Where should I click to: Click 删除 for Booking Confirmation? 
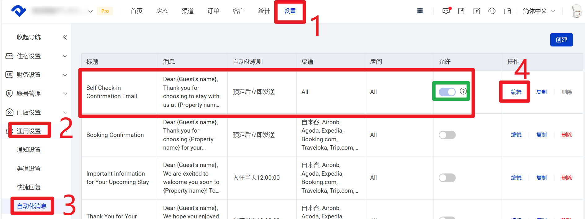pyautogui.click(x=567, y=135)
